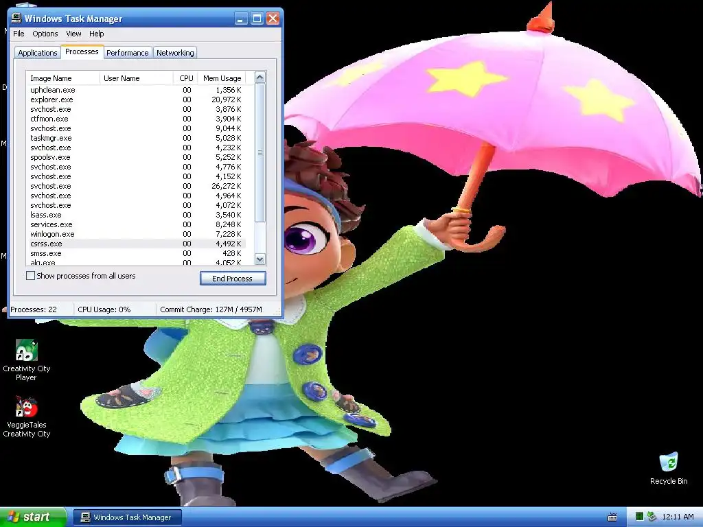Select the spoolsv.exe process
703x527 pixels.
[136, 157]
